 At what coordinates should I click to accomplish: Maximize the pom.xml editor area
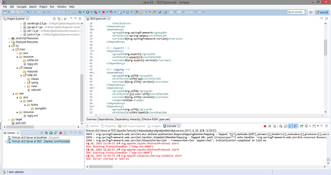tap(326, 18)
